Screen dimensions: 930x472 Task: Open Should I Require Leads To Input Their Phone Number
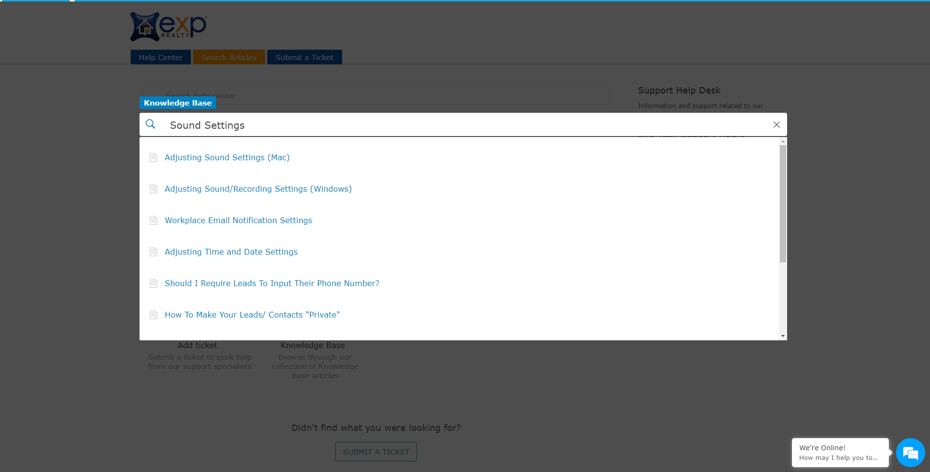272,283
